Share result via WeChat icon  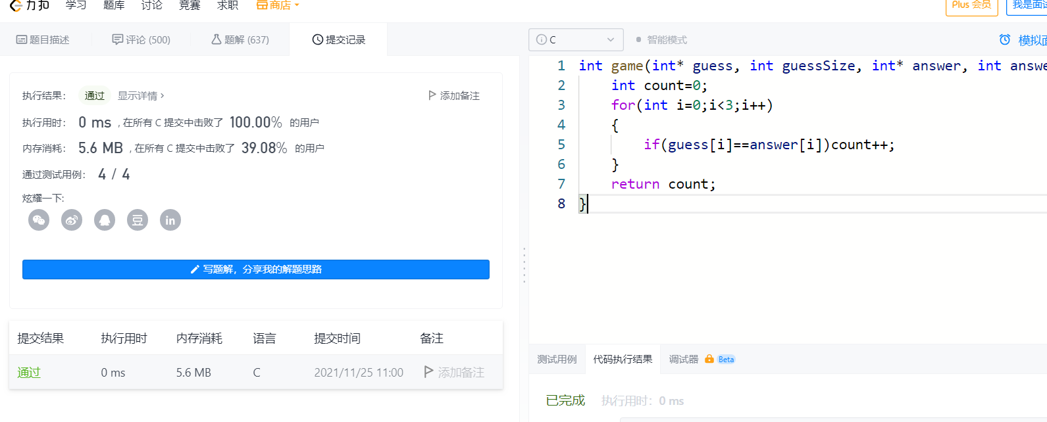point(39,220)
